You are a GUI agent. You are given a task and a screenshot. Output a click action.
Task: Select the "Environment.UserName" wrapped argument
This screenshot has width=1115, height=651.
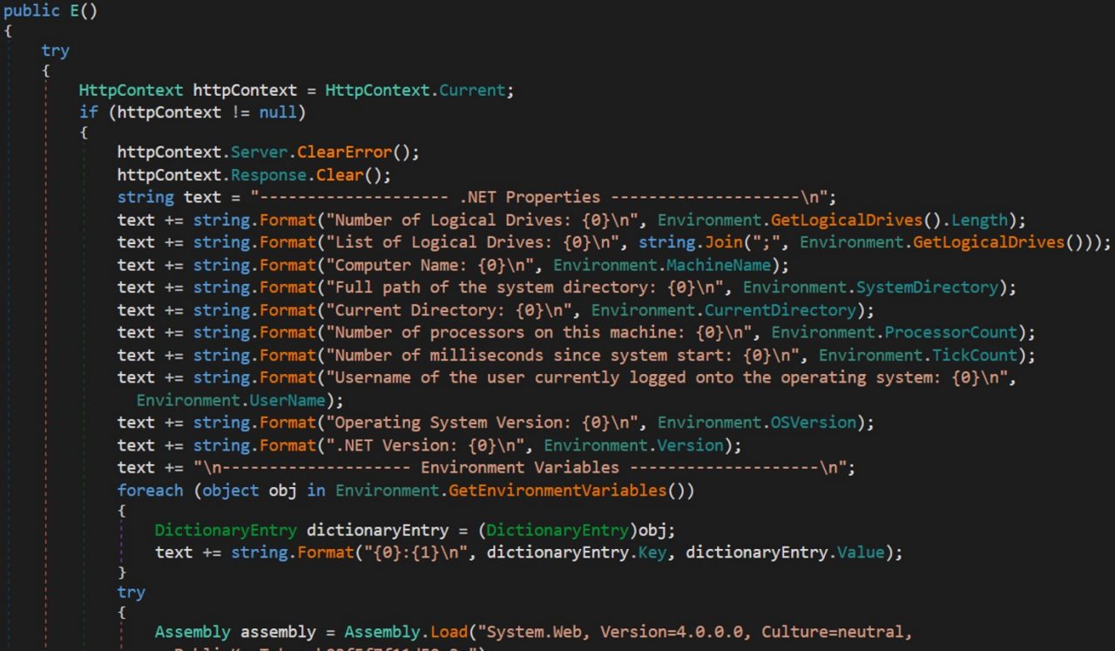pos(231,401)
